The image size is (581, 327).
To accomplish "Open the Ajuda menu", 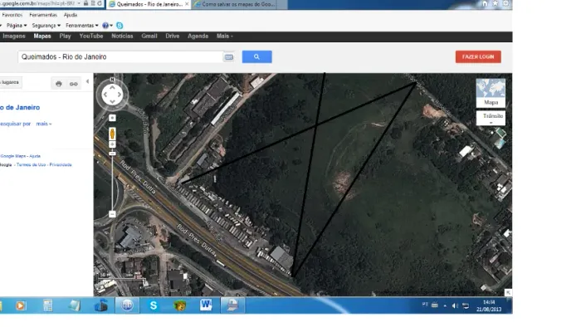I will point(71,15).
